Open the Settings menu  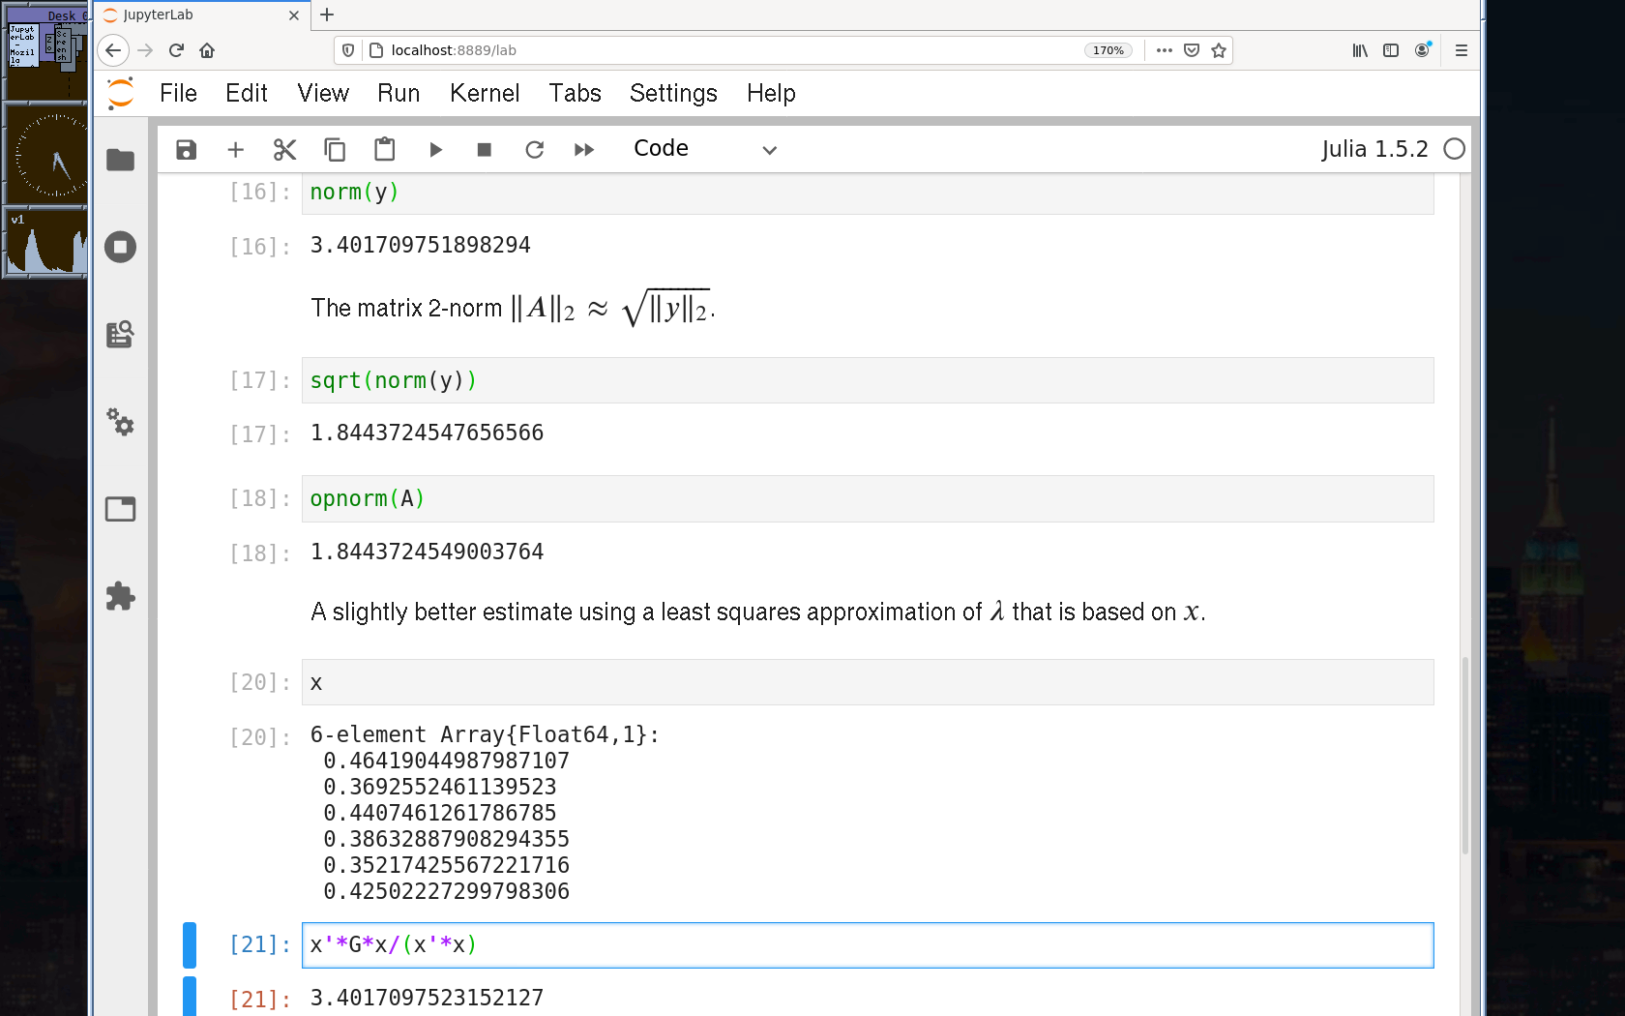click(x=673, y=94)
